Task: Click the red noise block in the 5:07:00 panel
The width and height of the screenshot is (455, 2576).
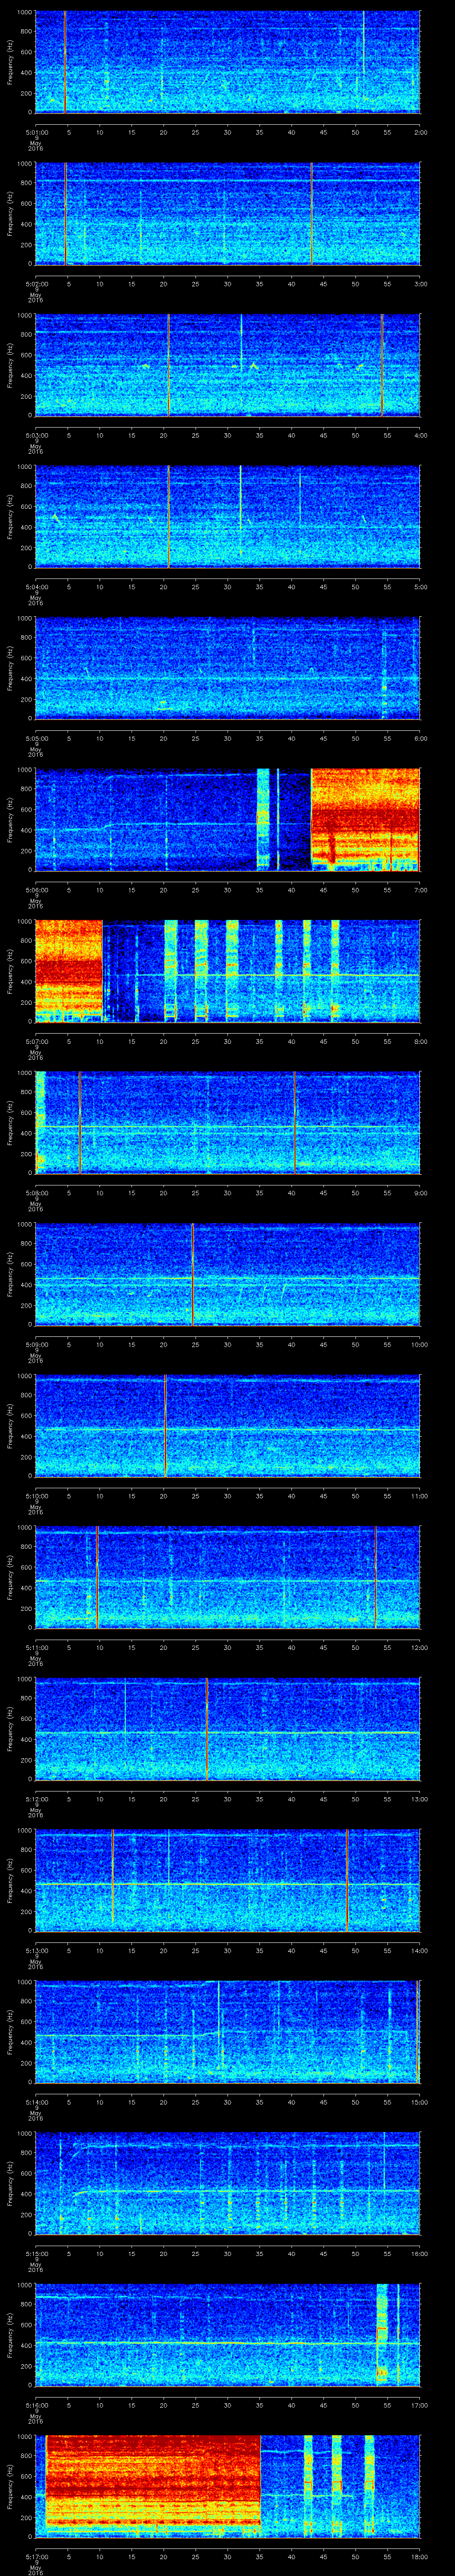Action: click(68, 970)
